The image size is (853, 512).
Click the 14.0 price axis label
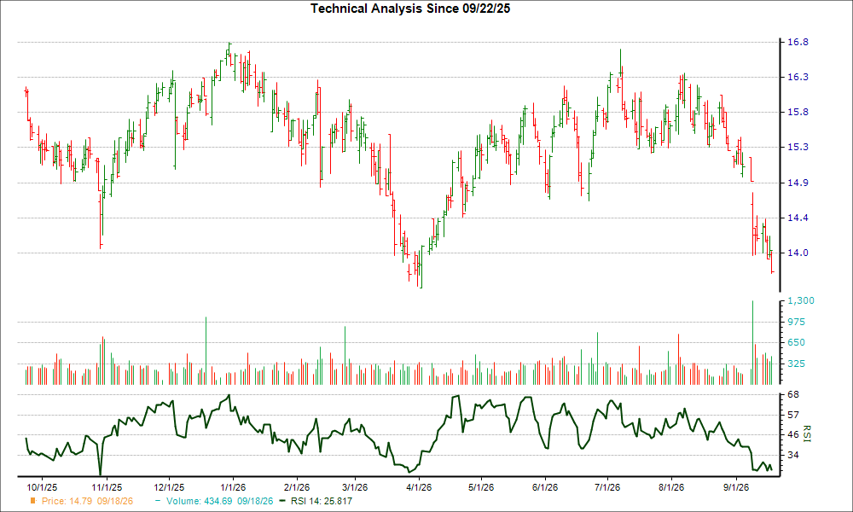[798, 253]
